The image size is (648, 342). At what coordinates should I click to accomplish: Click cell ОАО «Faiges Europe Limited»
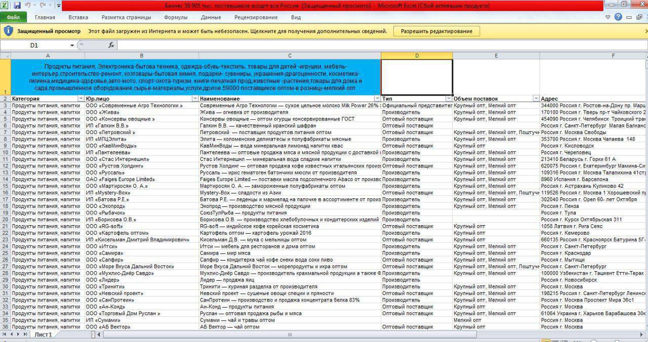142,179
